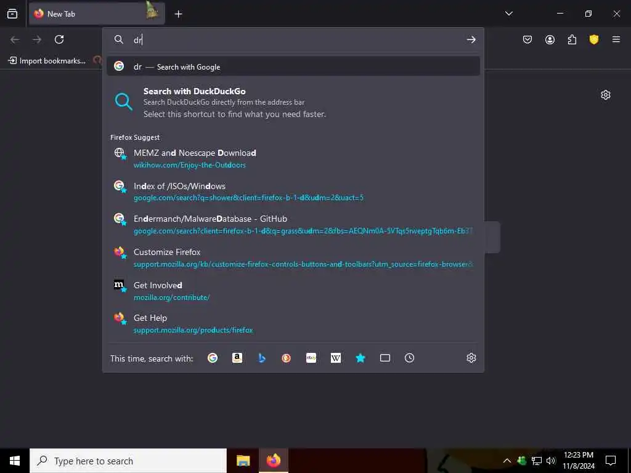Click wikihow.com/Enjoy-the-Outdoors URL text
Viewport: 631px width, 473px height.
coord(190,165)
